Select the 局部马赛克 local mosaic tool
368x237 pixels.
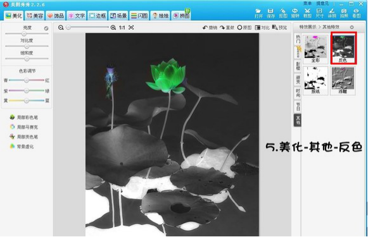pyautogui.click(x=23, y=127)
